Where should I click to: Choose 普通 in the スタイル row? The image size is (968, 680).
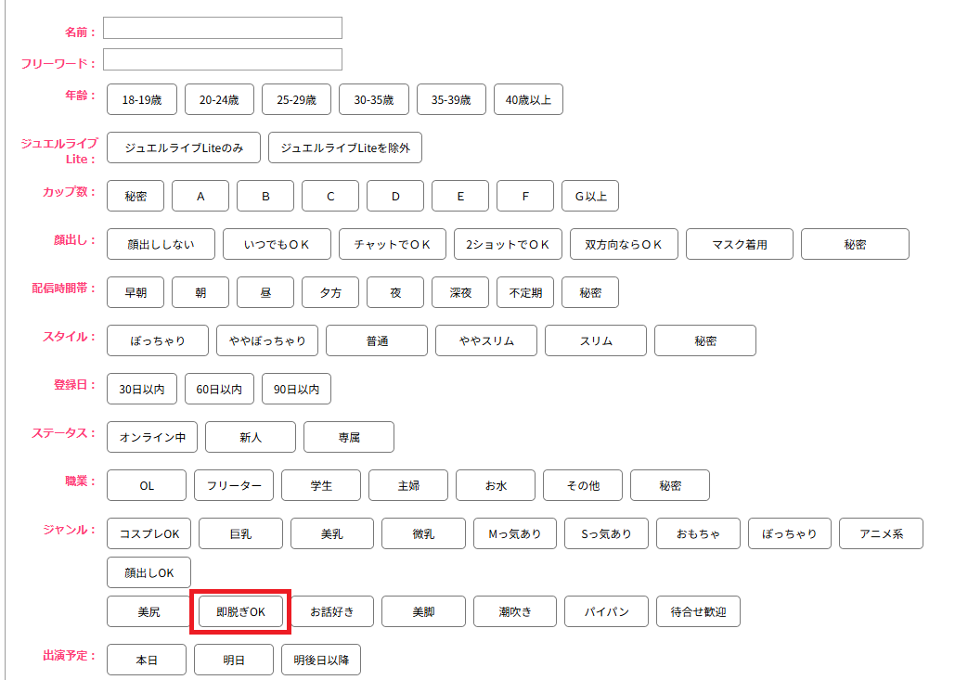point(377,340)
